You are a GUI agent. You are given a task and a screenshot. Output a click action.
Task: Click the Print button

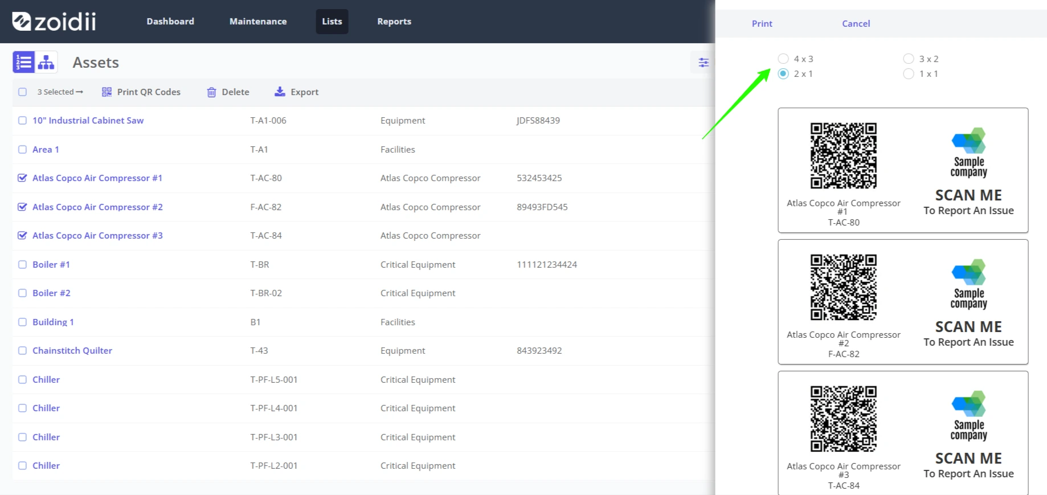(762, 23)
